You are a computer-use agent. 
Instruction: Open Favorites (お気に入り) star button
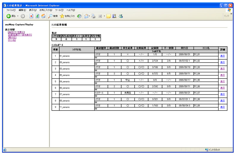coord(67,16)
